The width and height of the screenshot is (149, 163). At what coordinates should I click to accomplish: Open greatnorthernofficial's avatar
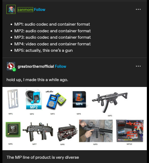pyautogui.click(x=11, y=66)
